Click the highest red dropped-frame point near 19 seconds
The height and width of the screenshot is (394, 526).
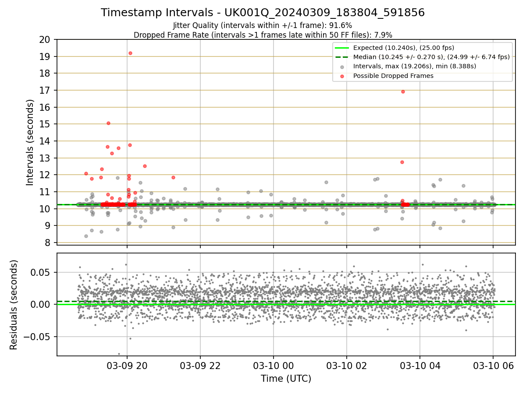click(130, 53)
